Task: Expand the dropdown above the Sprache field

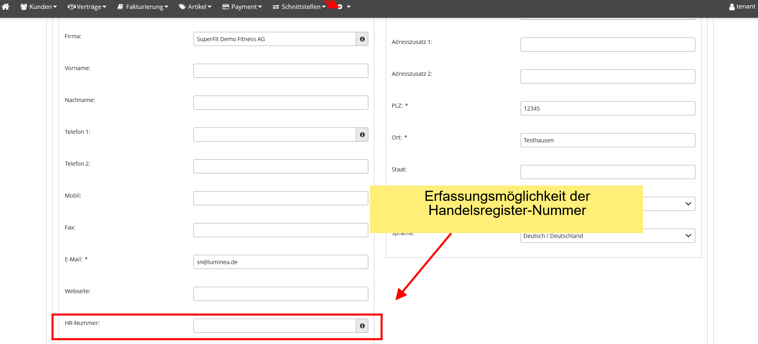Action: tap(668, 204)
